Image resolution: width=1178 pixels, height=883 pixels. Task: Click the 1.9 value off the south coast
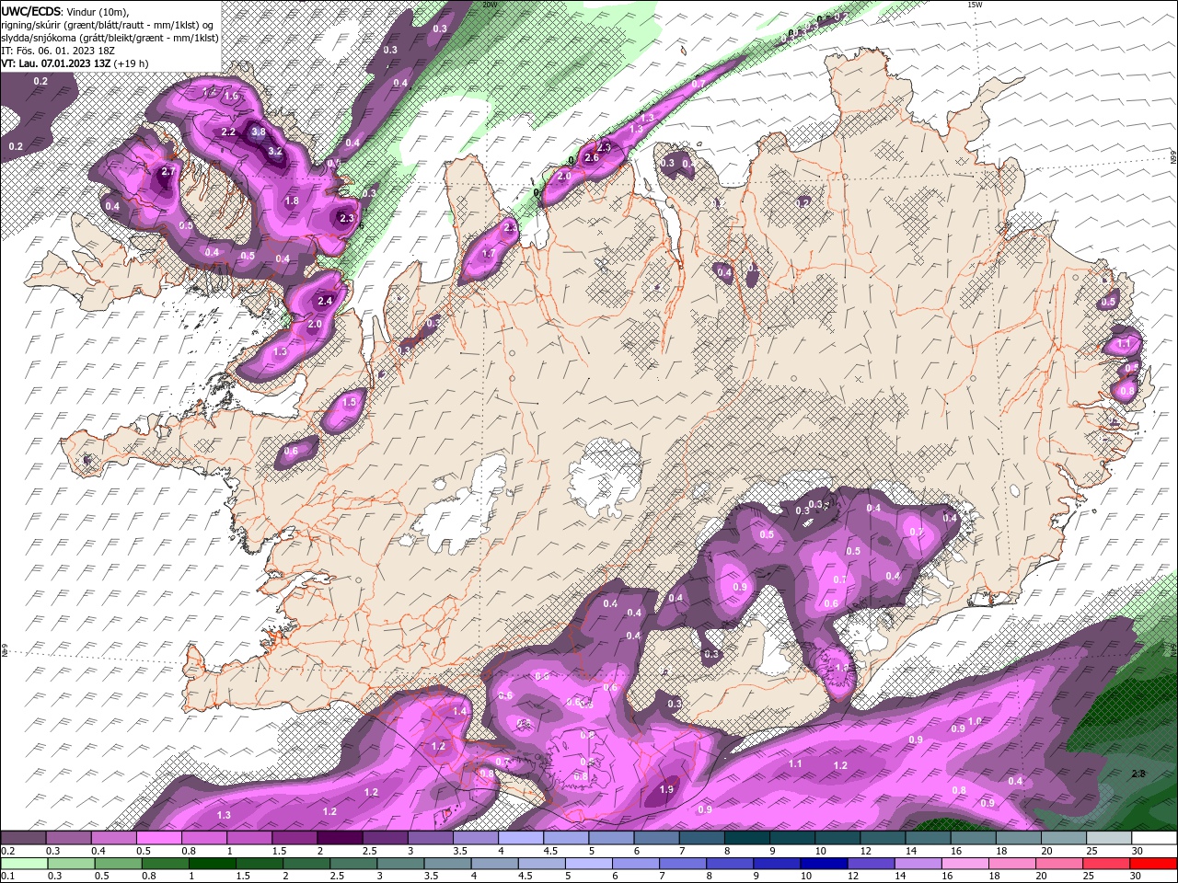point(667,789)
